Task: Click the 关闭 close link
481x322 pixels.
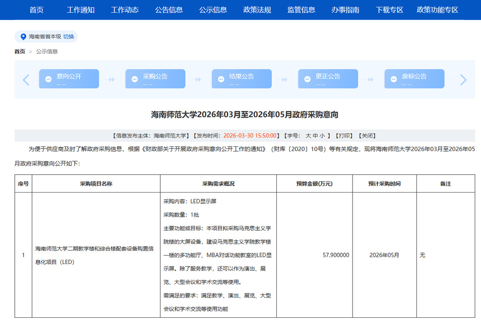Action: pos(367,136)
